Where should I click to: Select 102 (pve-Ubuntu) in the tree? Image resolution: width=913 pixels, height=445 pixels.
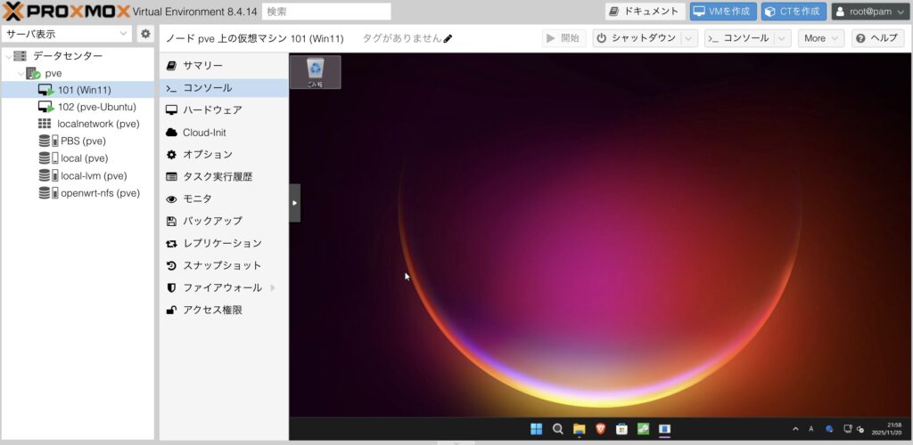pyautogui.click(x=96, y=107)
